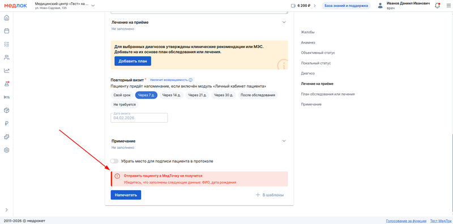This screenshot has height=224, width=453.
Task: Open the hospital bed icon
Action: tap(7, 97)
